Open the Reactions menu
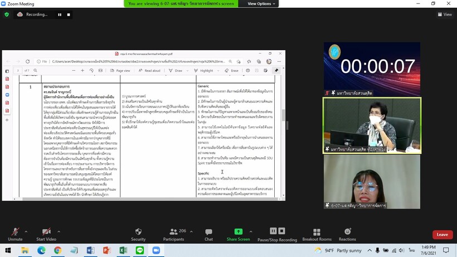 347,235
